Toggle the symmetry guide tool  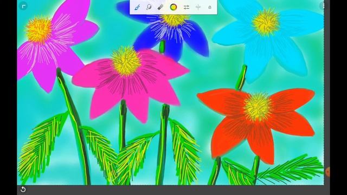click(198, 7)
